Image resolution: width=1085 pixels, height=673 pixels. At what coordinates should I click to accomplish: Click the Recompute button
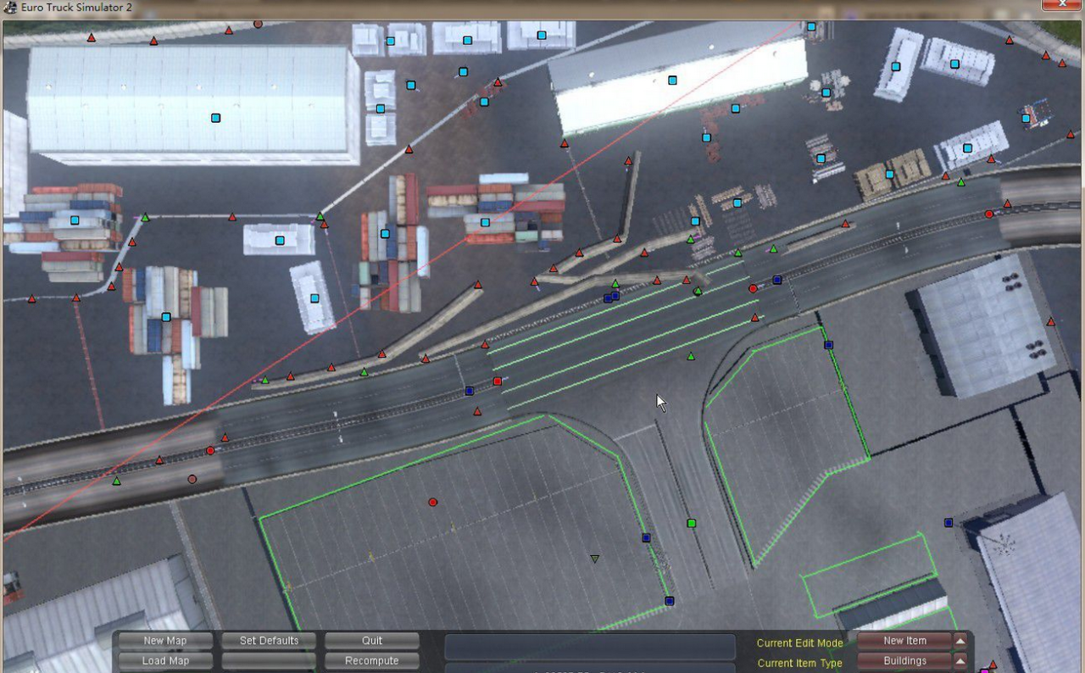coord(372,660)
